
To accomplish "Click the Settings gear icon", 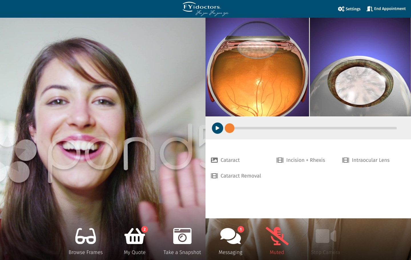I will (x=341, y=9).
